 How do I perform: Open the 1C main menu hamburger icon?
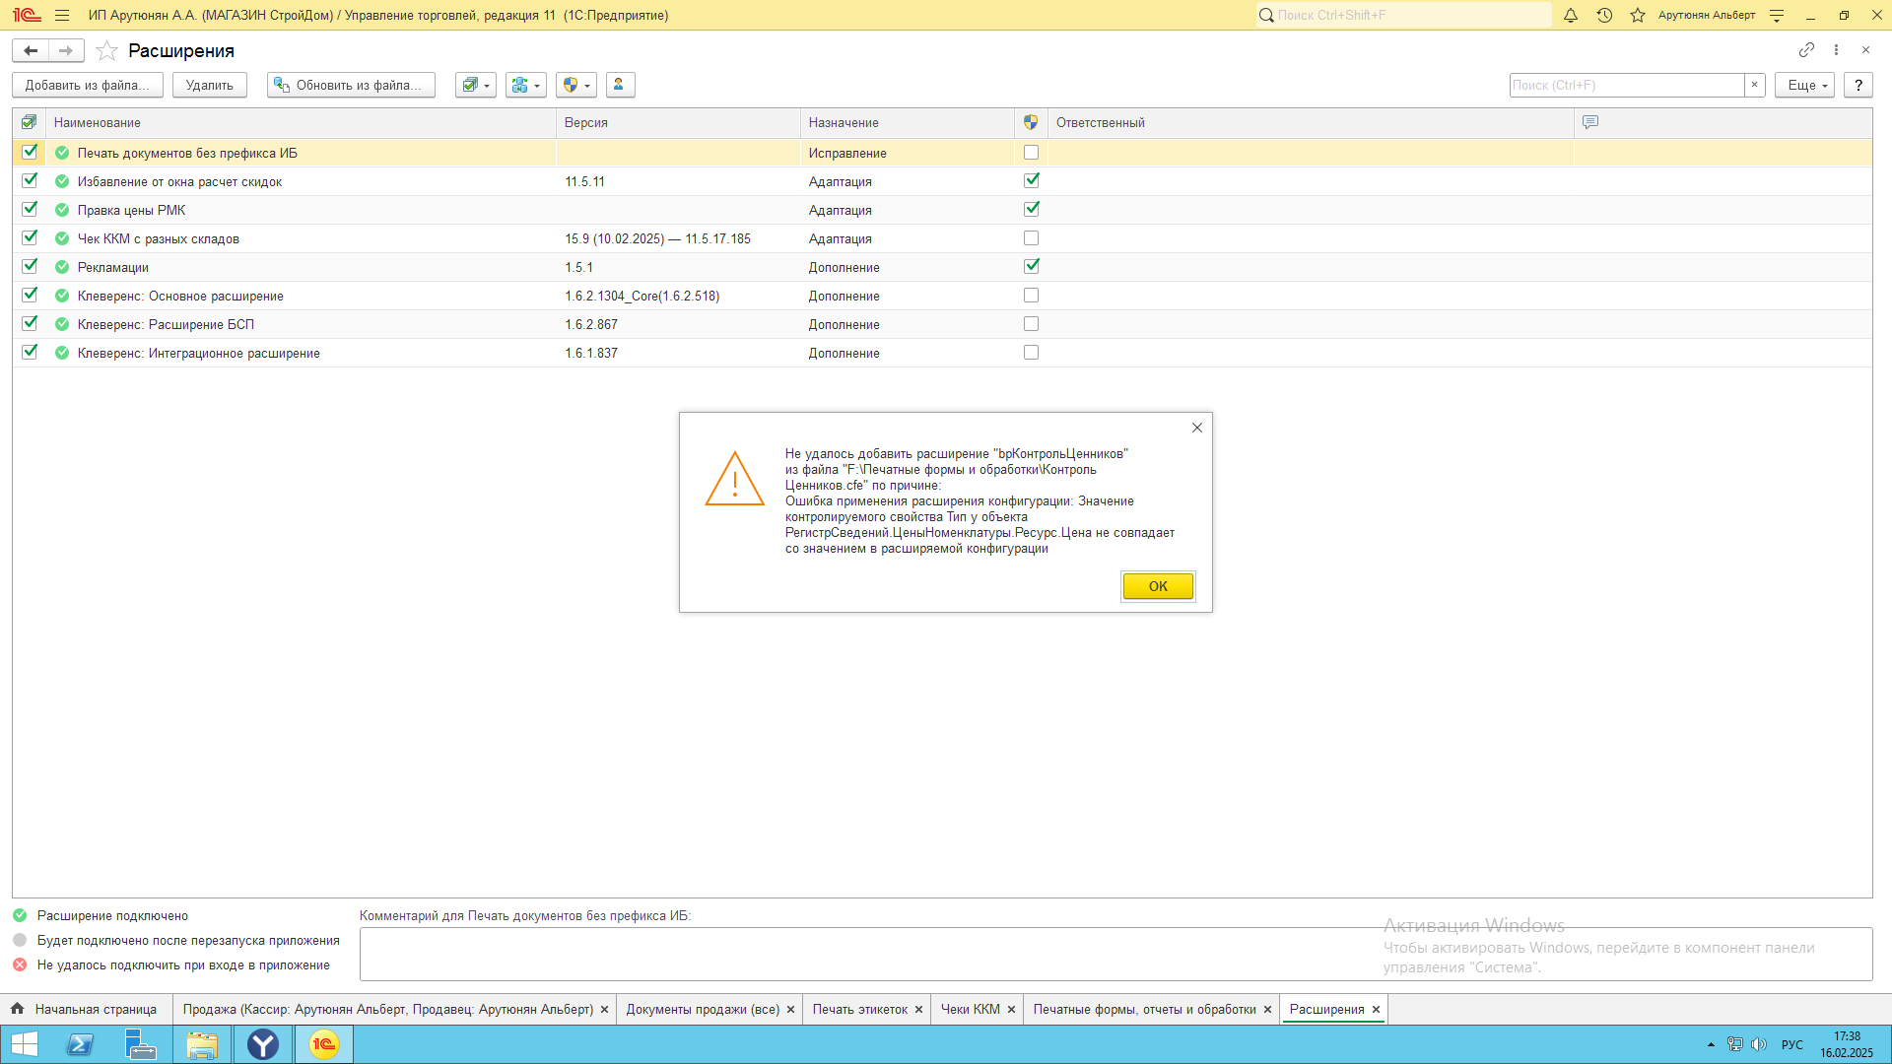62,15
